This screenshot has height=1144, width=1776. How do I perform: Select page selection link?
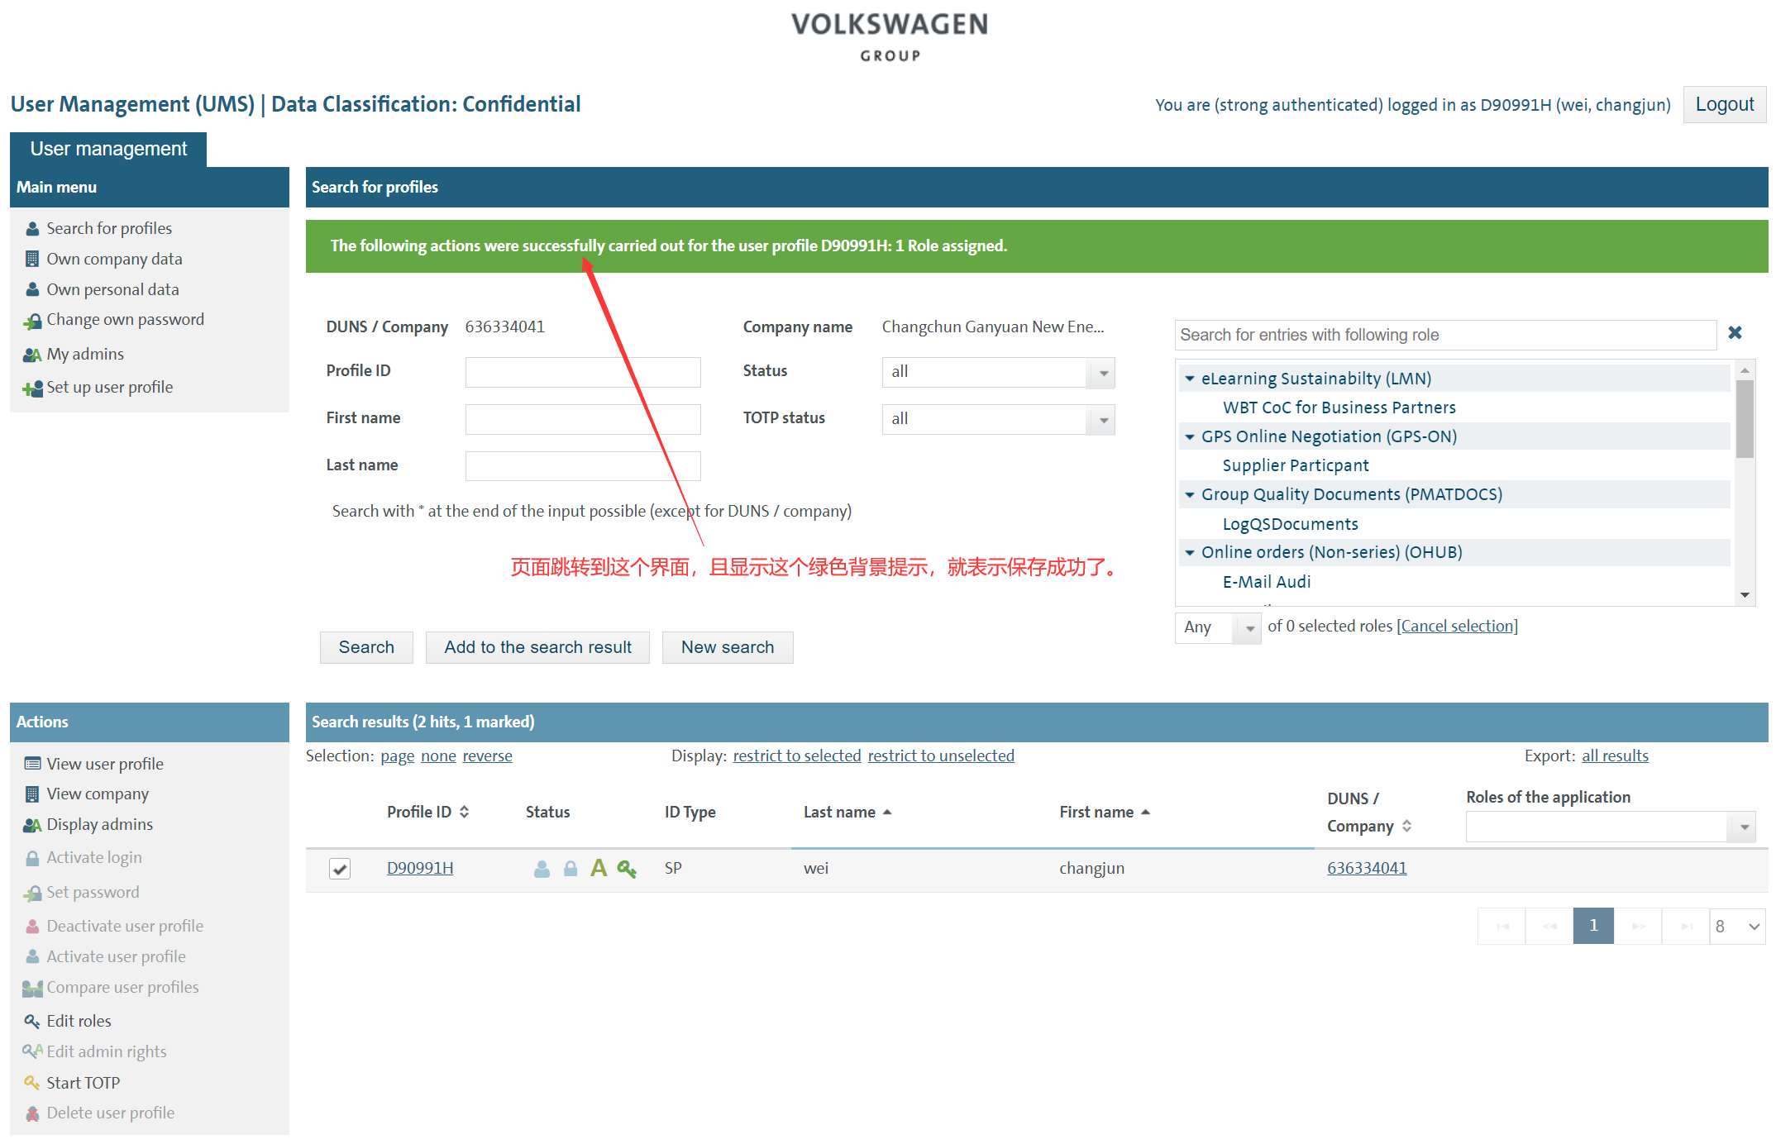pos(398,756)
